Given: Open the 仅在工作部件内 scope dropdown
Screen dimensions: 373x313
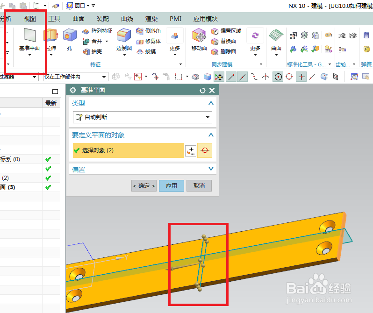Looking at the screenshot, I should click(x=76, y=77).
